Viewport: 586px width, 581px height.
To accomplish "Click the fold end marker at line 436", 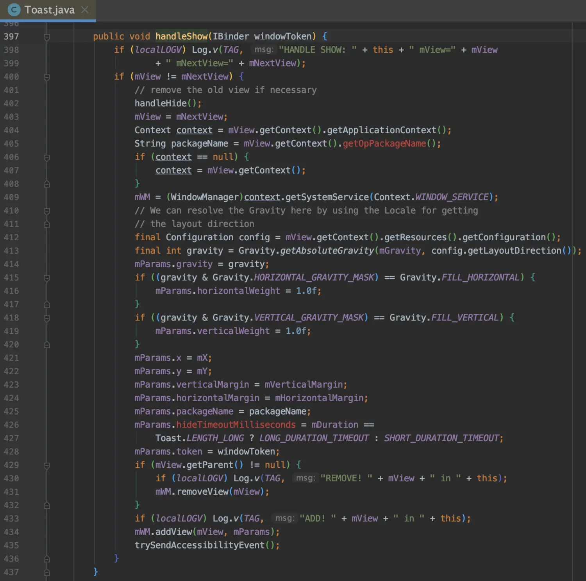I will pos(47,559).
